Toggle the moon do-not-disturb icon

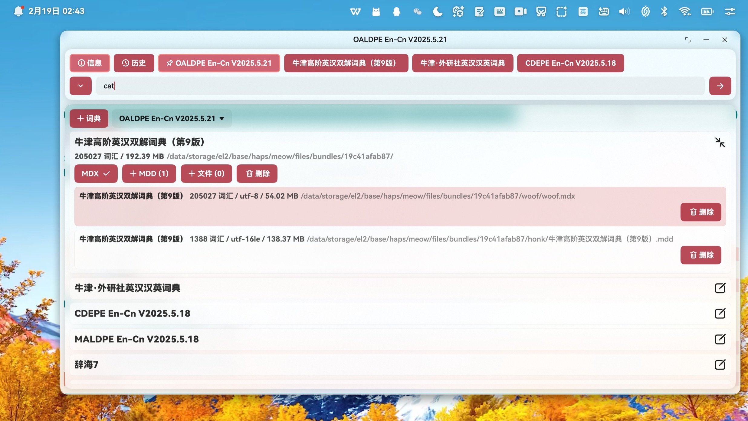(x=438, y=12)
